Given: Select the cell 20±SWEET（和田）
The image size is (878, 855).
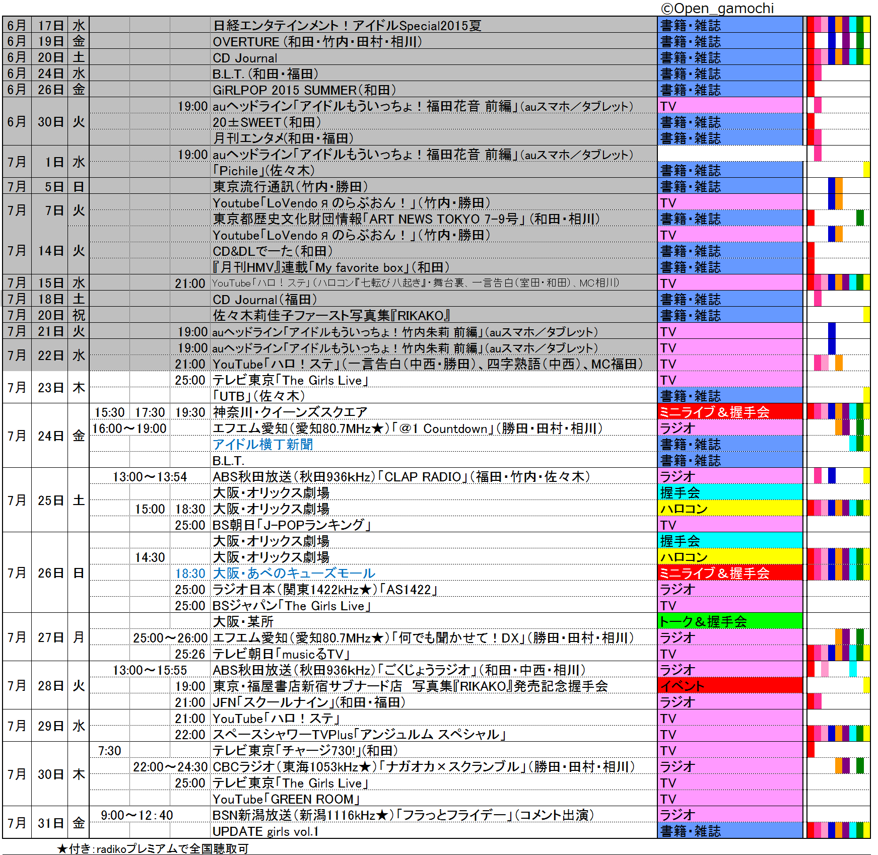Looking at the screenshot, I should coord(434,122).
